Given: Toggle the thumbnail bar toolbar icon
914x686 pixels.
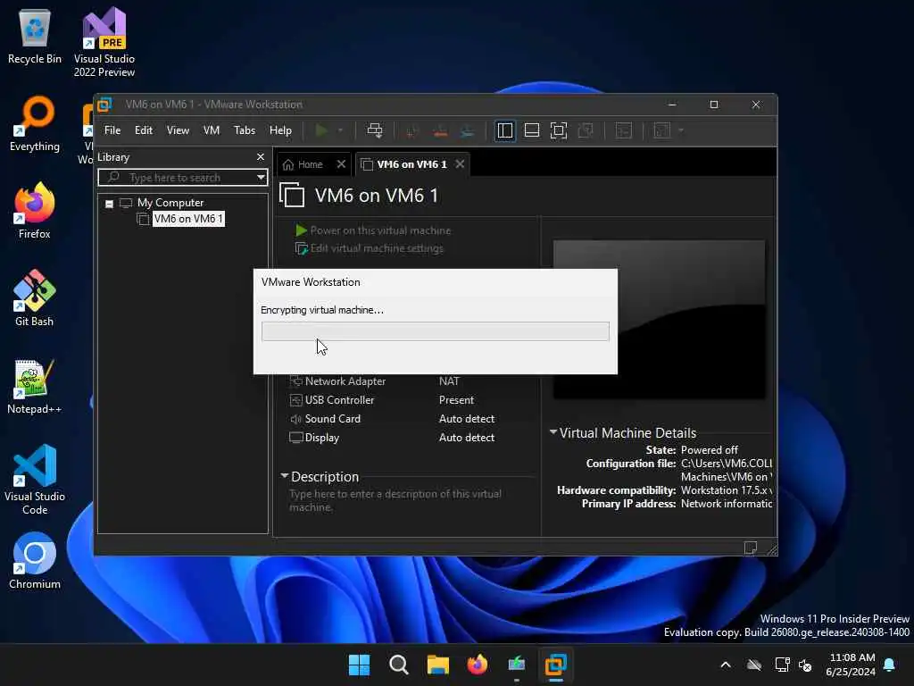Looking at the screenshot, I should point(532,130).
